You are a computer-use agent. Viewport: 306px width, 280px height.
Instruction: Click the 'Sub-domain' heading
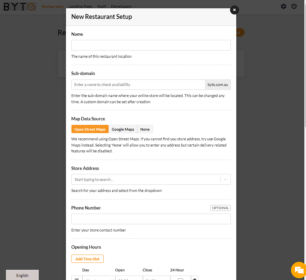(x=83, y=73)
